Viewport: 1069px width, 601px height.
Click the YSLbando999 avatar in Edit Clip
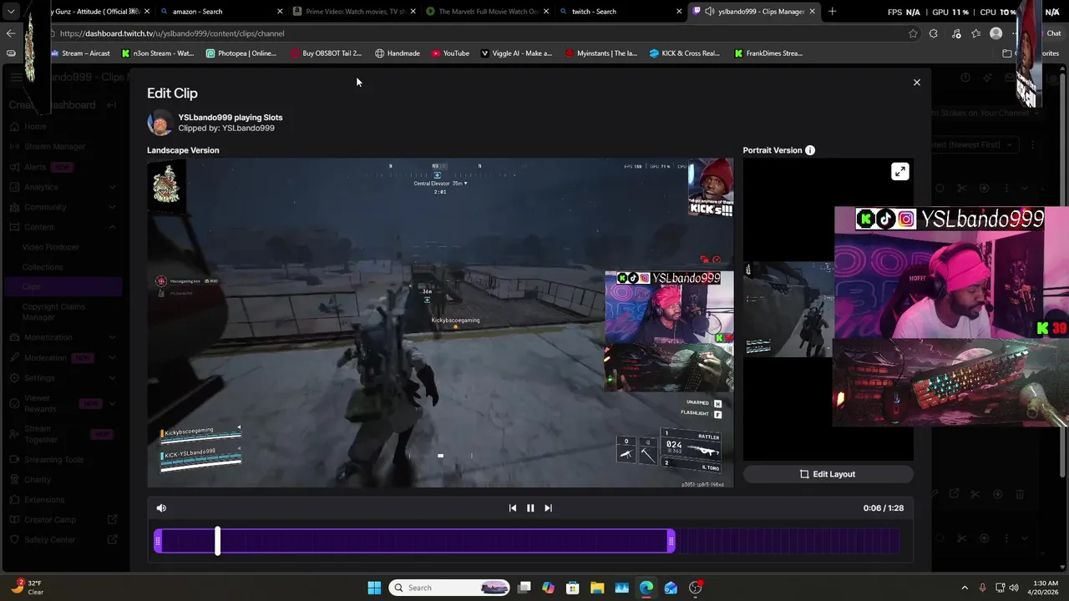tap(160, 123)
